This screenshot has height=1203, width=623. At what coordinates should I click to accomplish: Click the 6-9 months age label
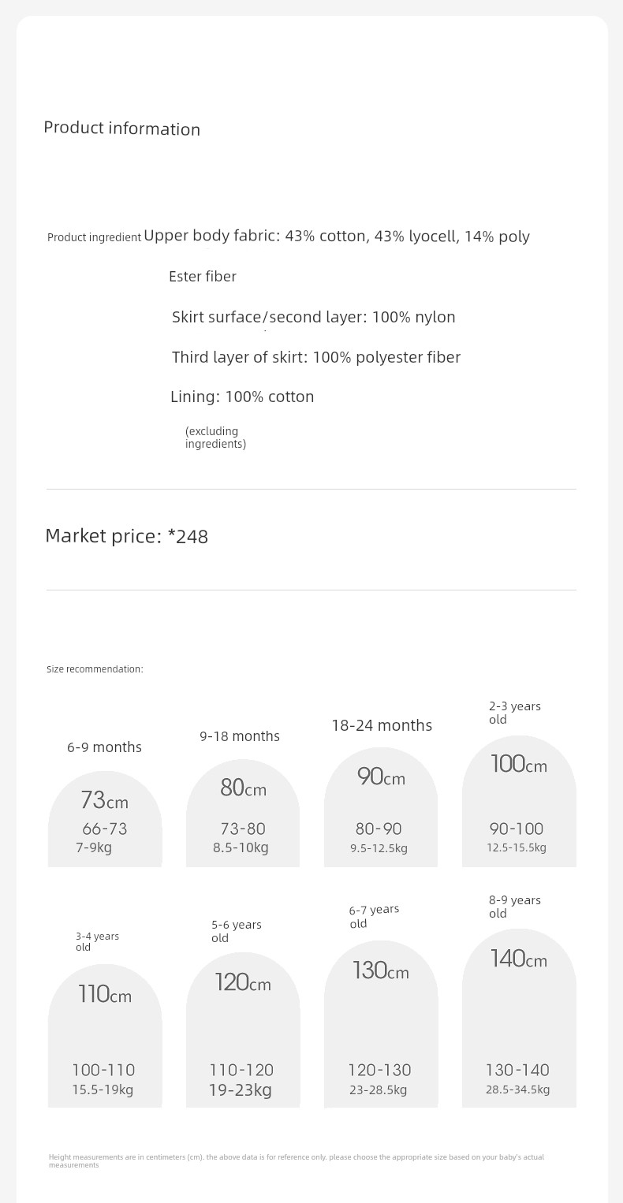(x=104, y=747)
